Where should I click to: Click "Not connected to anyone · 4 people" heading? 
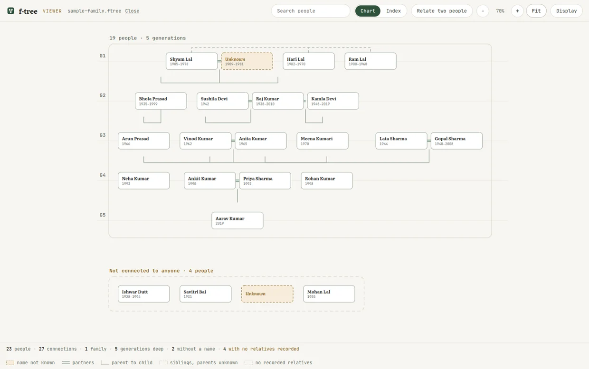(x=161, y=271)
